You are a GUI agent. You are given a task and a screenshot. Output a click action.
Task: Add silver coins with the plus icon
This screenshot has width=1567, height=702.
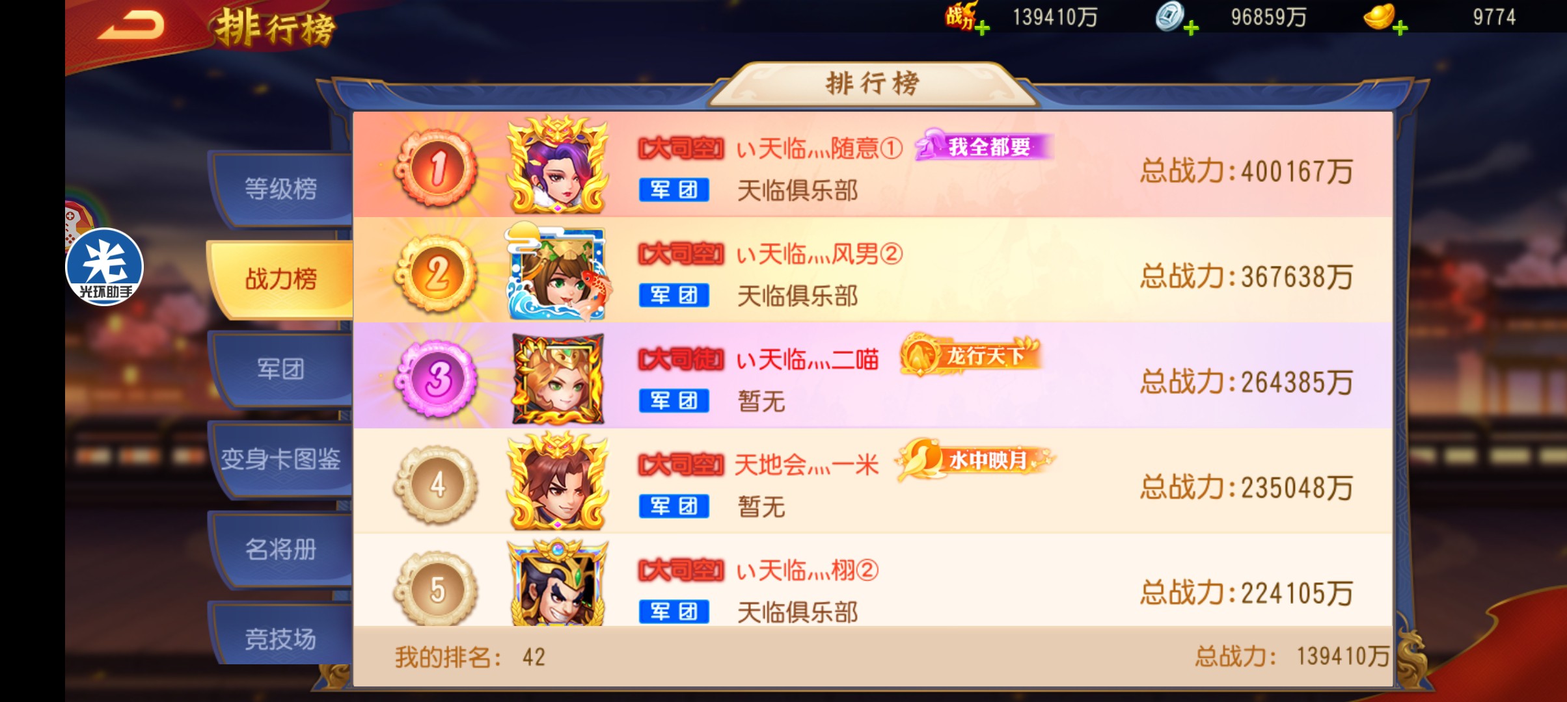[1191, 29]
